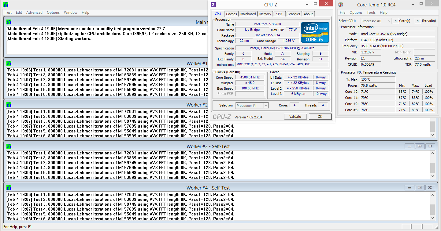This screenshot has width=441, height=231.
Task: Click Worker #2 scrollbar down arrow
Action: tap(432, 135)
